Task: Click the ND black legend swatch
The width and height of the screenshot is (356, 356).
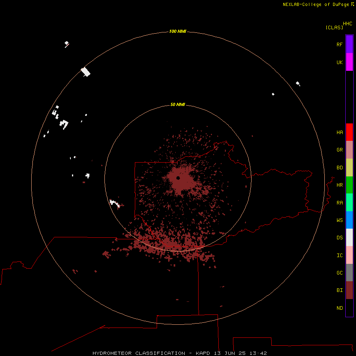Action: pyautogui.click(x=349, y=308)
